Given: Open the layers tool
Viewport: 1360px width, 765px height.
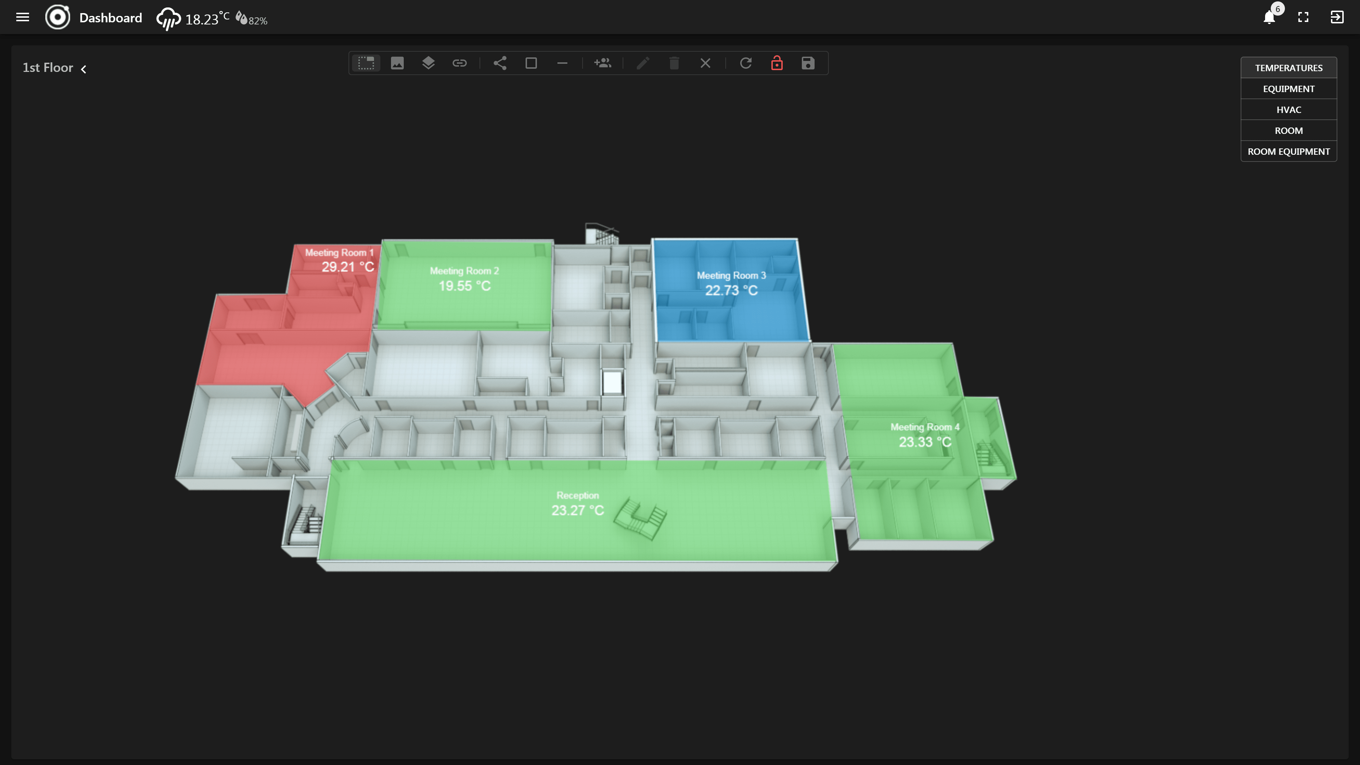Looking at the screenshot, I should pyautogui.click(x=428, y=63).
